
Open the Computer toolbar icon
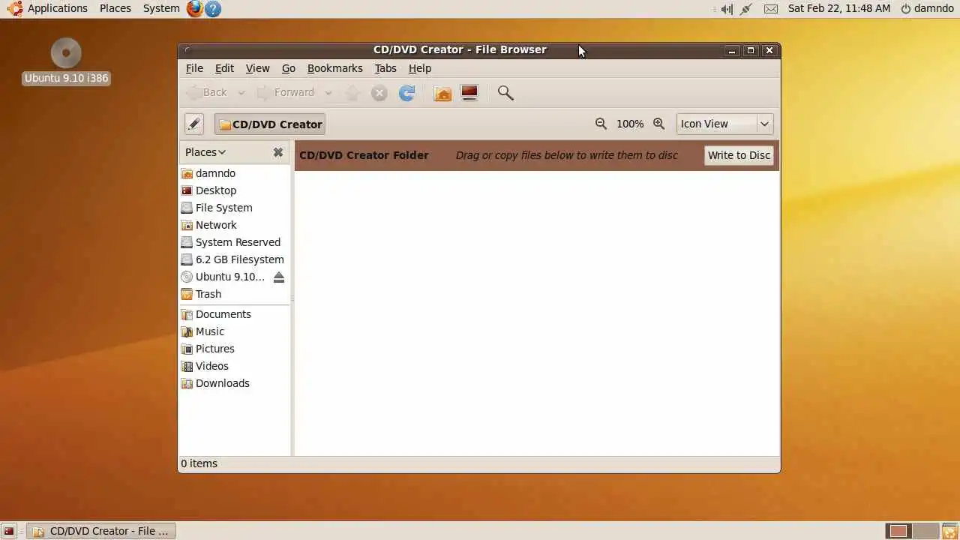469,93
